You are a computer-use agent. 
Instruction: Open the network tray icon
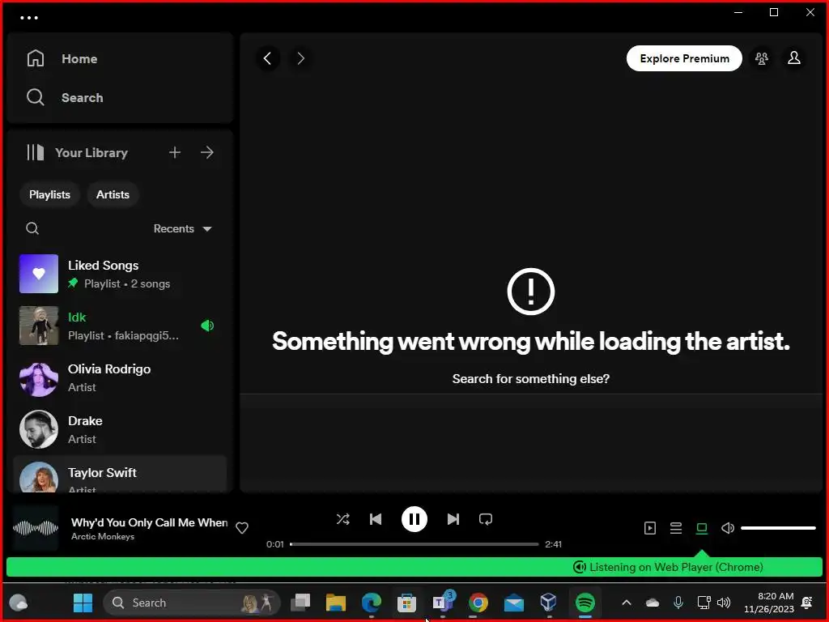(704, 603)
